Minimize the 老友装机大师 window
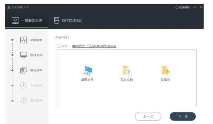 195,7
